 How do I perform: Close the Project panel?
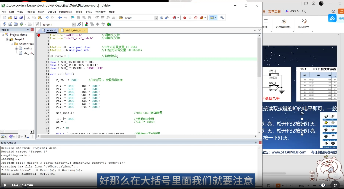tap(32, 30)
